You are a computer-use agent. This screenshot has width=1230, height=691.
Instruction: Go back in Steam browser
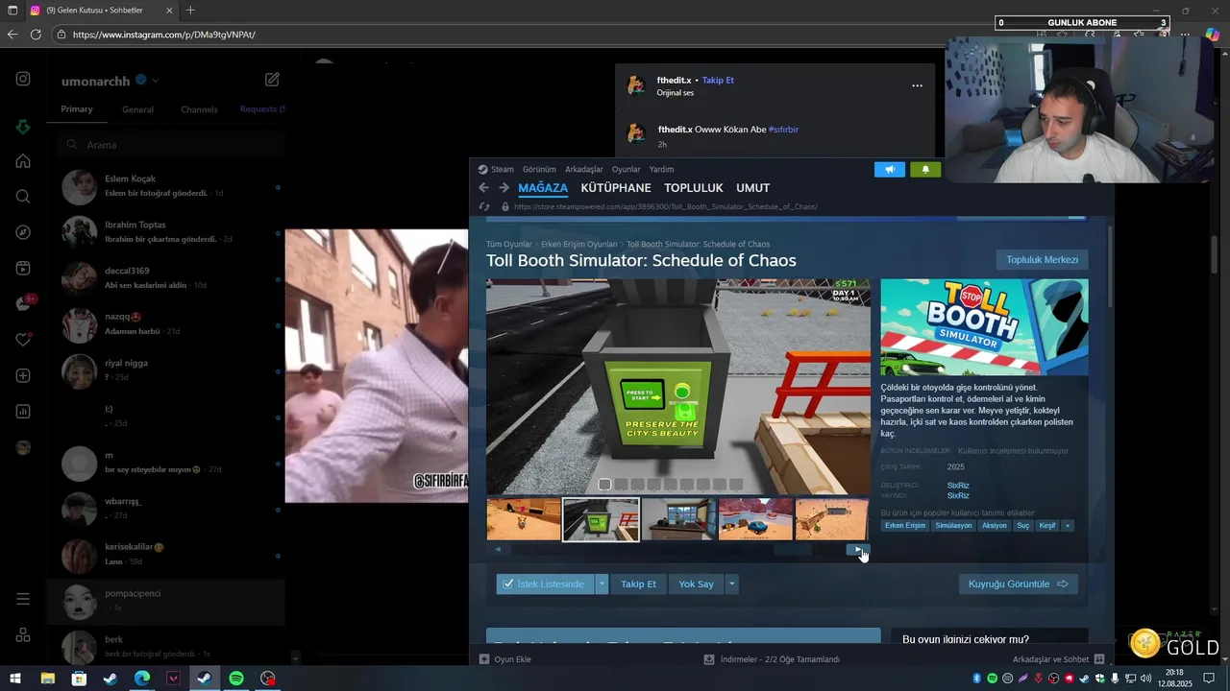pos(484,188)
